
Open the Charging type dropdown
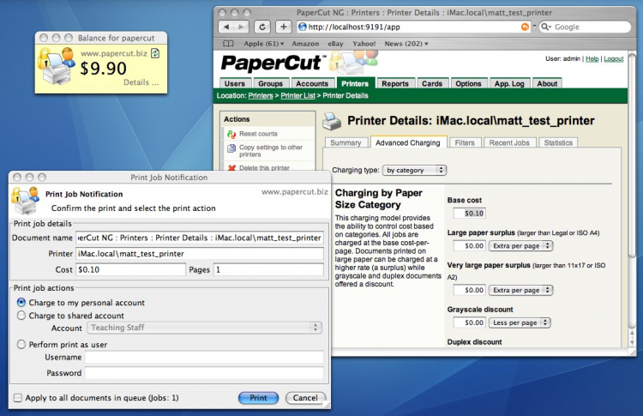coord(414,170)
